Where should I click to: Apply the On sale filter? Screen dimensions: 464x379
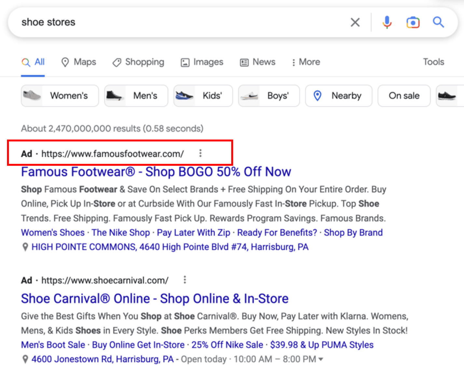pos(404,96)
